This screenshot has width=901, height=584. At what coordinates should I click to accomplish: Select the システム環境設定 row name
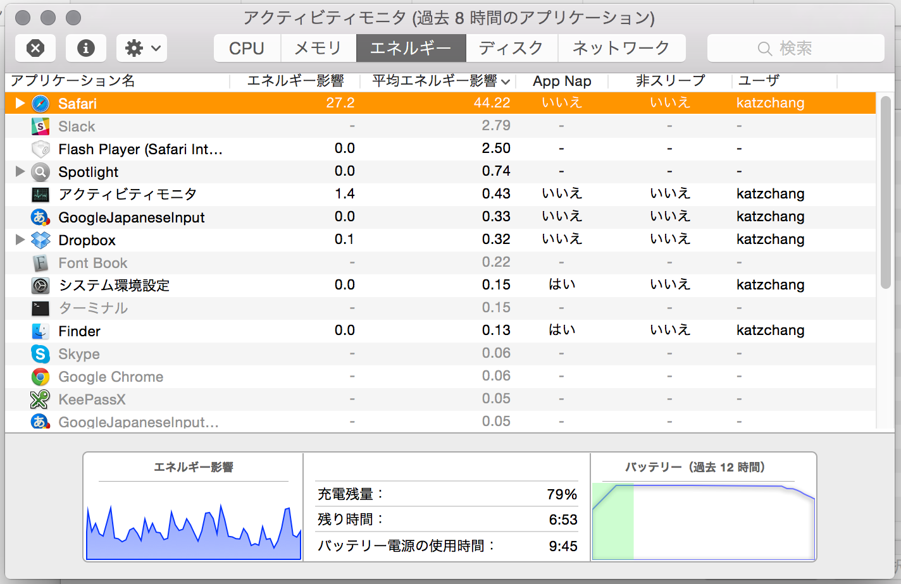pos(115,286)
